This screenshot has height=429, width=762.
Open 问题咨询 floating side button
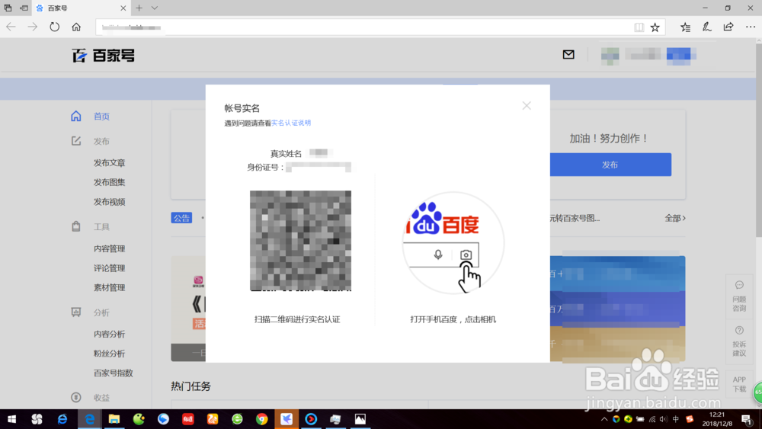pos(739,296)
